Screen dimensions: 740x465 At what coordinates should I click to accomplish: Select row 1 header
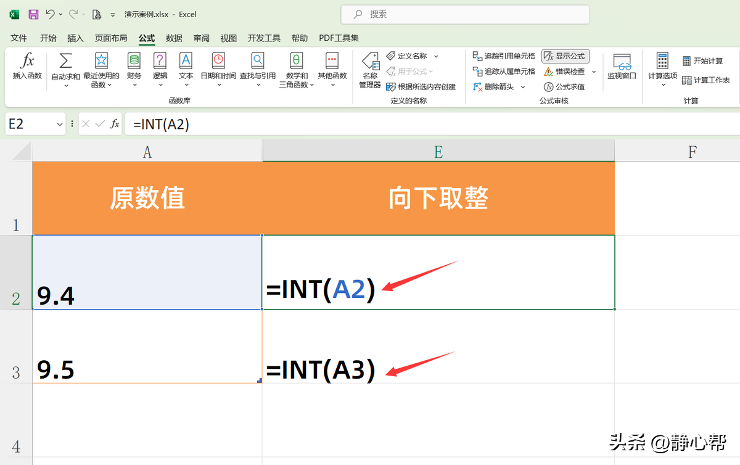[16, 198]
